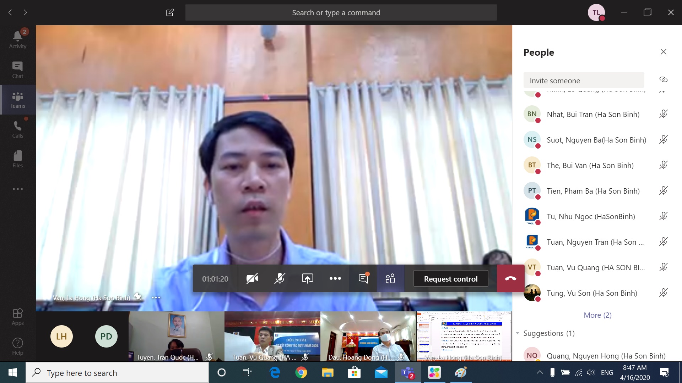Open the TL profile avatar menu
Screen dimensions: 682x383
click(x=596, y=12)
